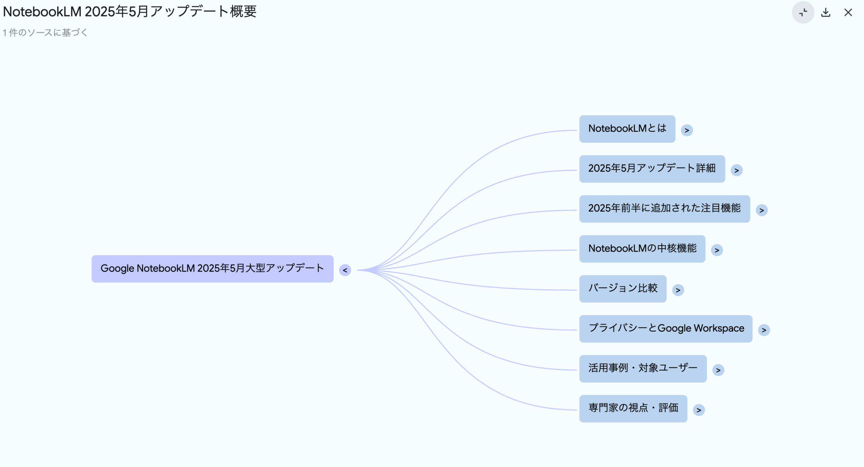Select the root Google NotebookLM 2025年5月大型アップデート node
Image resolution: width=864 pixels, height=467 pixels.
tap(212, 269)
